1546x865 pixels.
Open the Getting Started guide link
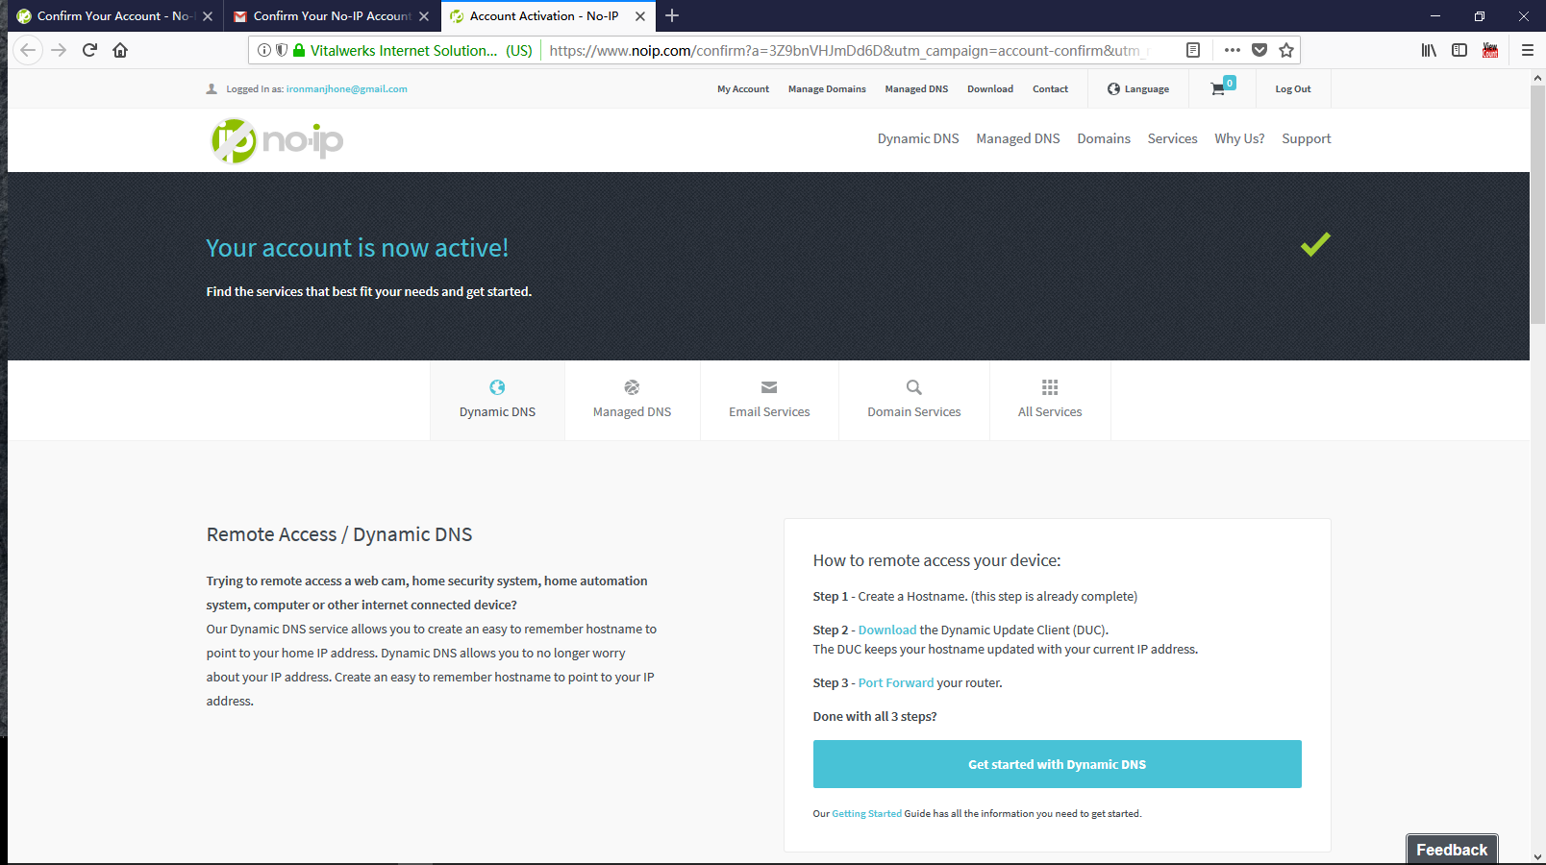[x=866, y=813]
